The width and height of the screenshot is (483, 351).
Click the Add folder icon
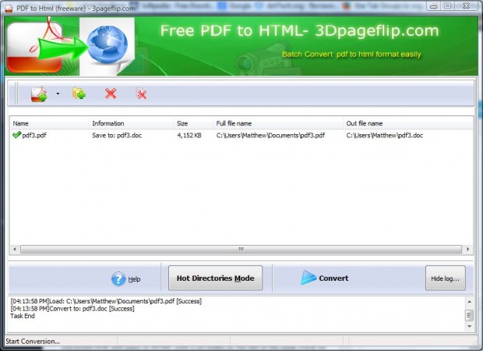(79, 94)
